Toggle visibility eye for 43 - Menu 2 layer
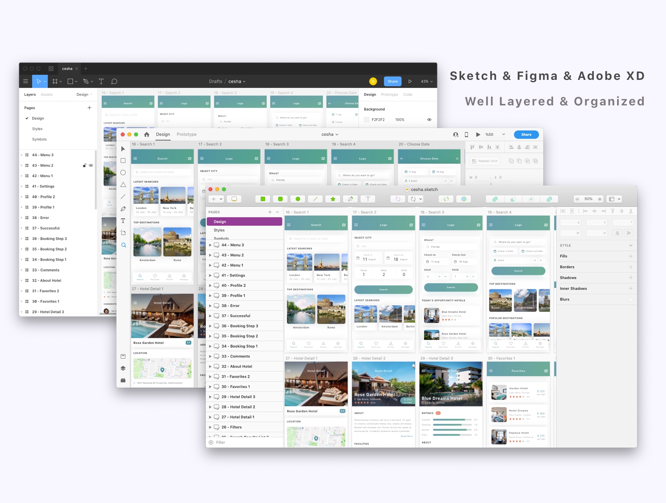Image resolution: width=666 pixels, height=503 pixels. (91, 165)
